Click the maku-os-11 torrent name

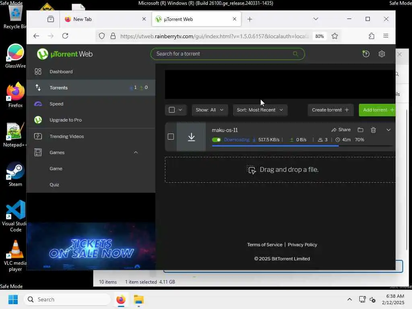(x=225, y=130)
